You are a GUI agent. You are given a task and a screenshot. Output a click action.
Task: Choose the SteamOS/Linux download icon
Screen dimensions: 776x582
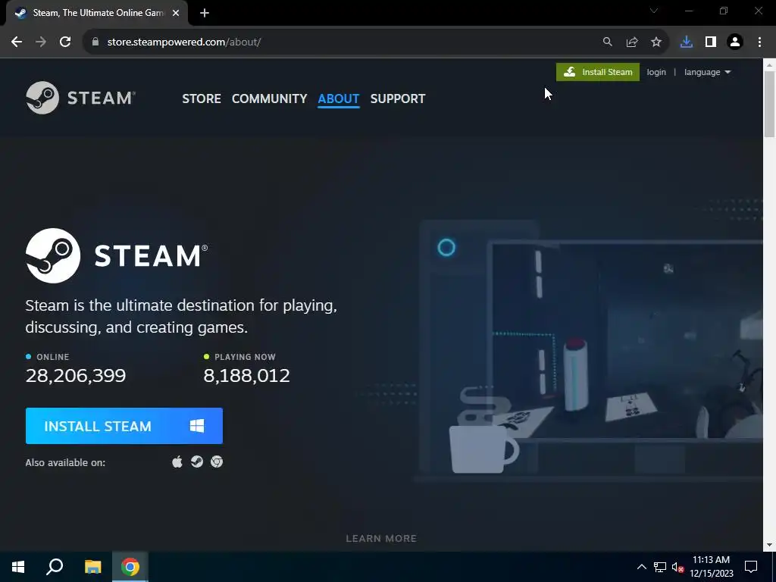[x=197, y=462]
